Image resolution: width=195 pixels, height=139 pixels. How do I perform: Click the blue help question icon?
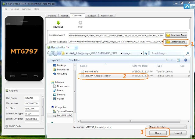pos(186,60)
